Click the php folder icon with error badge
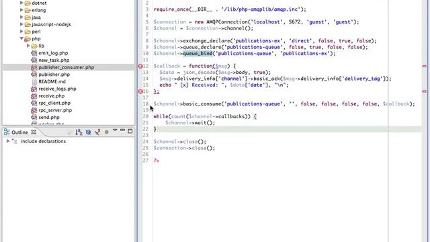430x242 pixels. [x=27, y=39]
